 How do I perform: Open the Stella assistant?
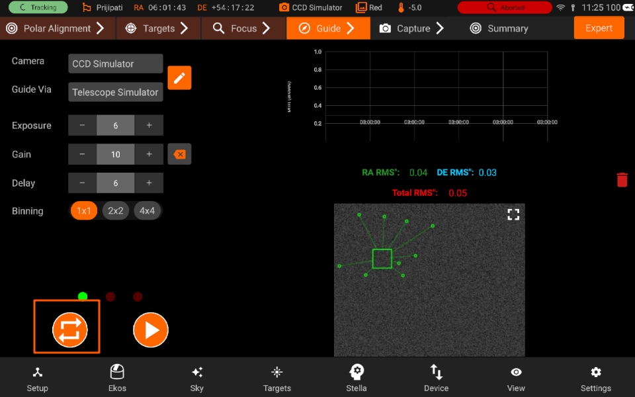(357, 378)
